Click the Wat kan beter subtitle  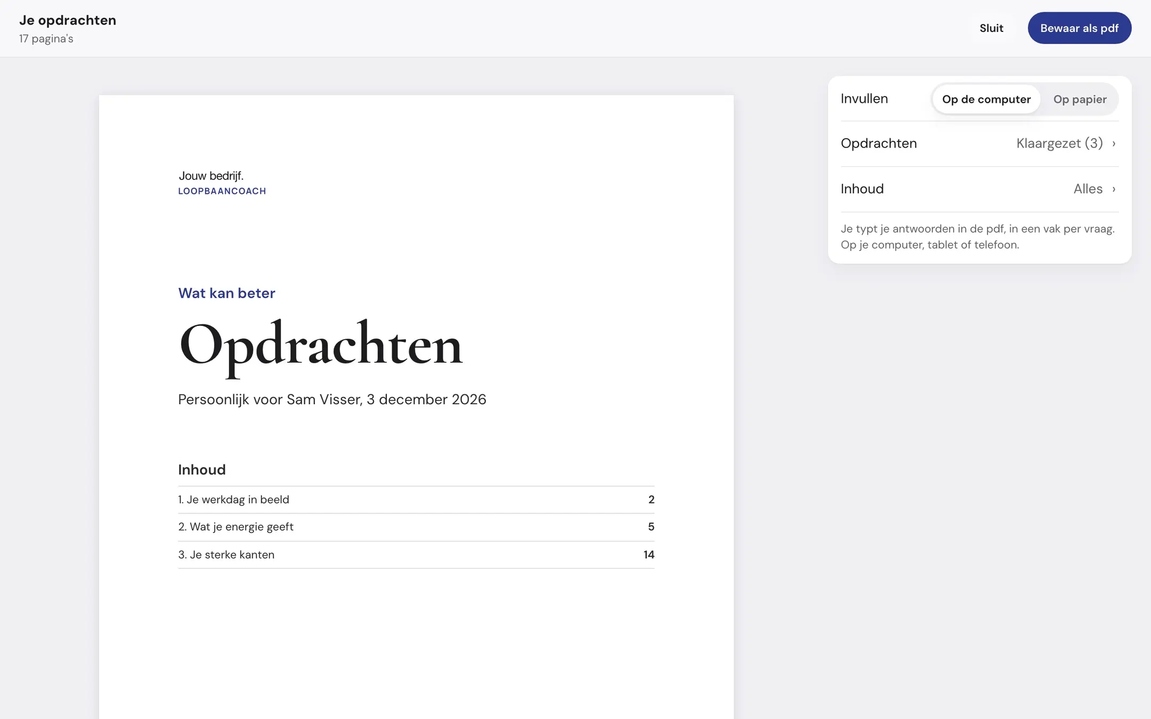tap(226, 293)
